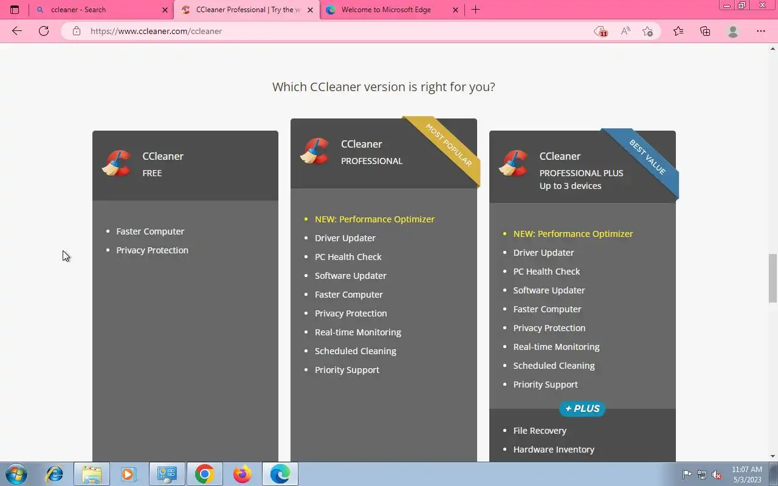Viewport: 778px width, 486px height.
Task: View site info via the lock icon
Action: point(76,31)
